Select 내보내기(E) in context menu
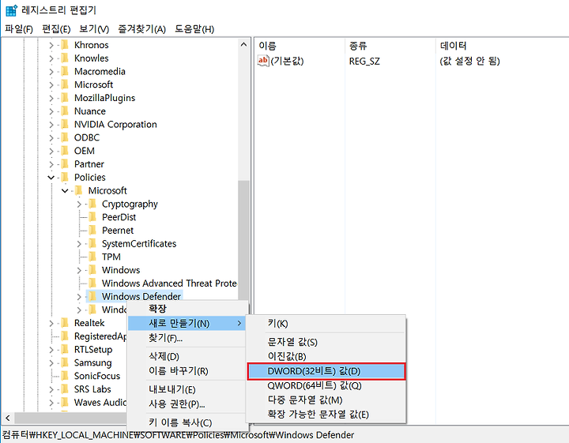Screen dimensions: 569x443 (187, 389)
